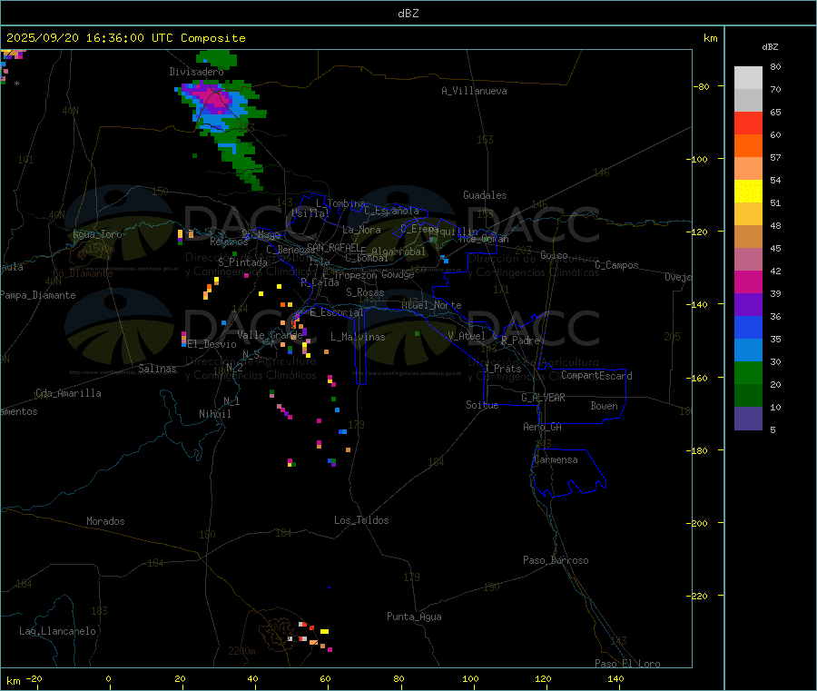Viewport: 817px width, 691px height.
Task: Click the timestamp 2025/09/20 16:36:00 UTC Composite
Action: 125,38
